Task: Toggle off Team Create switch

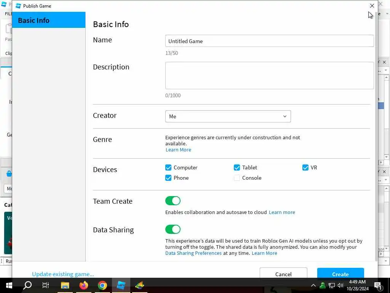Action: (x=173, y=201)
